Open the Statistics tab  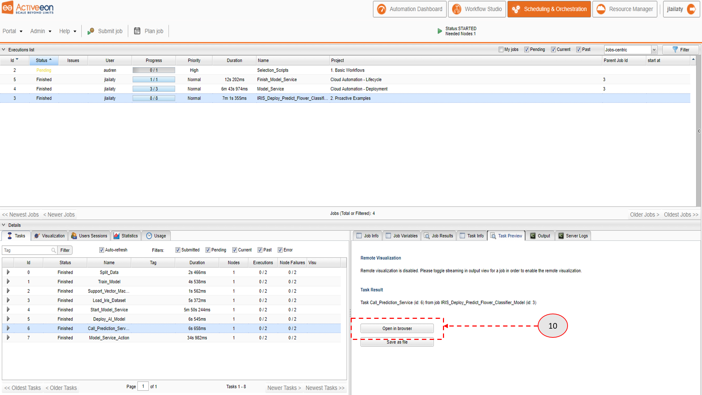click(126, 236)
